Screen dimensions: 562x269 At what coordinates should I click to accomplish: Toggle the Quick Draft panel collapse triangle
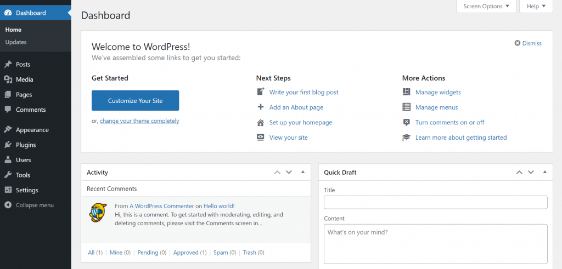(545, 172)
